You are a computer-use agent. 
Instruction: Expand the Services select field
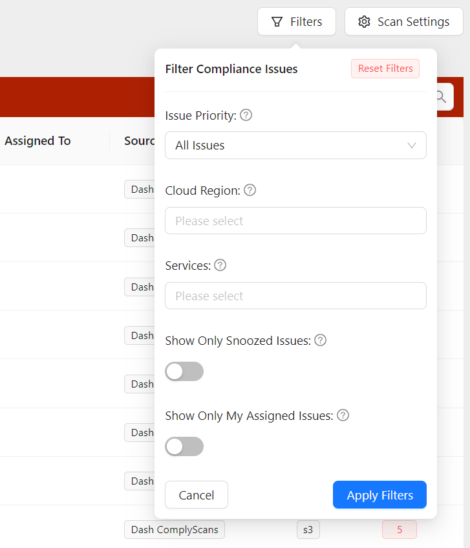pyautogui.click(x=295, y=296)
